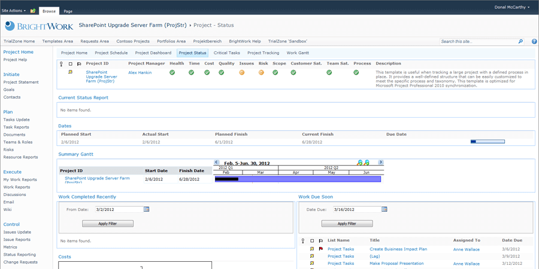Open Issues Update in the sidebar

[x=17, y=233]
